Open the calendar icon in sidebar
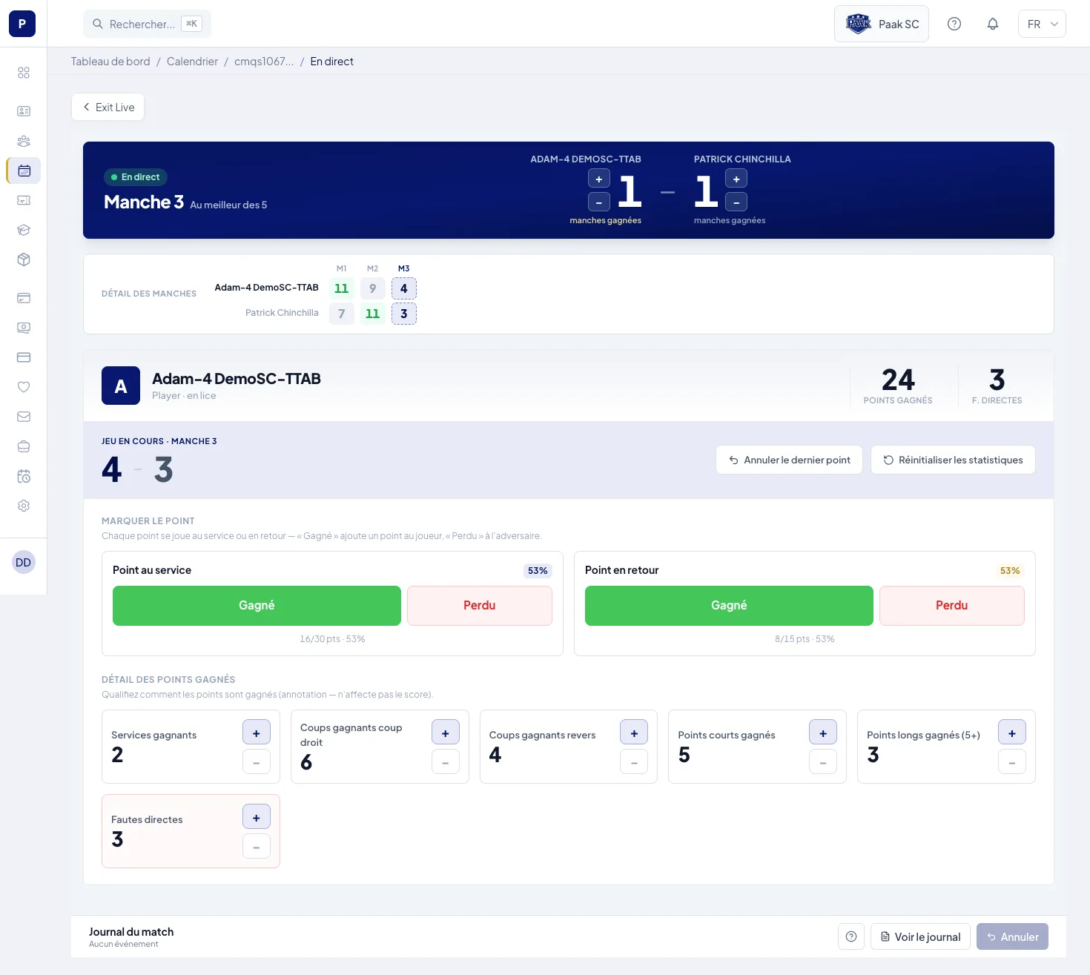1090x975 pixels. (x=24, y=171)
